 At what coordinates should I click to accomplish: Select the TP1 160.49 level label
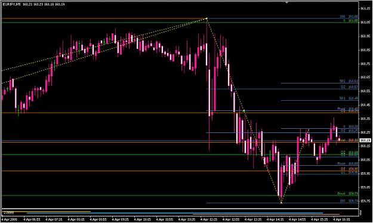(349, 98)
